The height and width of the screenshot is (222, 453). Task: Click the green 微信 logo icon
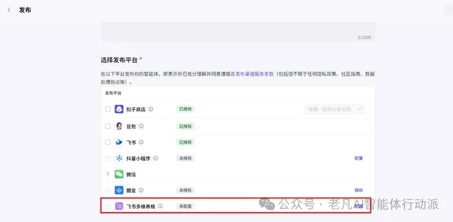[119, 175]
